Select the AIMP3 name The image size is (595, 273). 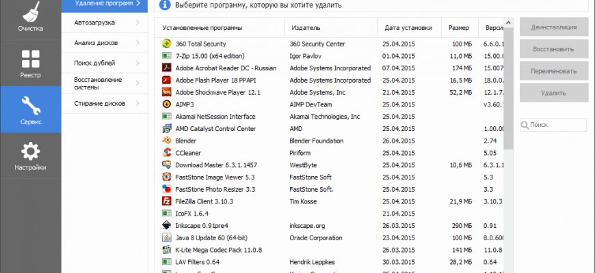click(185, 104)
